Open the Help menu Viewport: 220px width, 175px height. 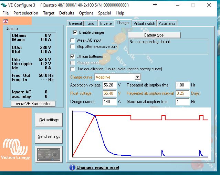click(x=120, y=13)
